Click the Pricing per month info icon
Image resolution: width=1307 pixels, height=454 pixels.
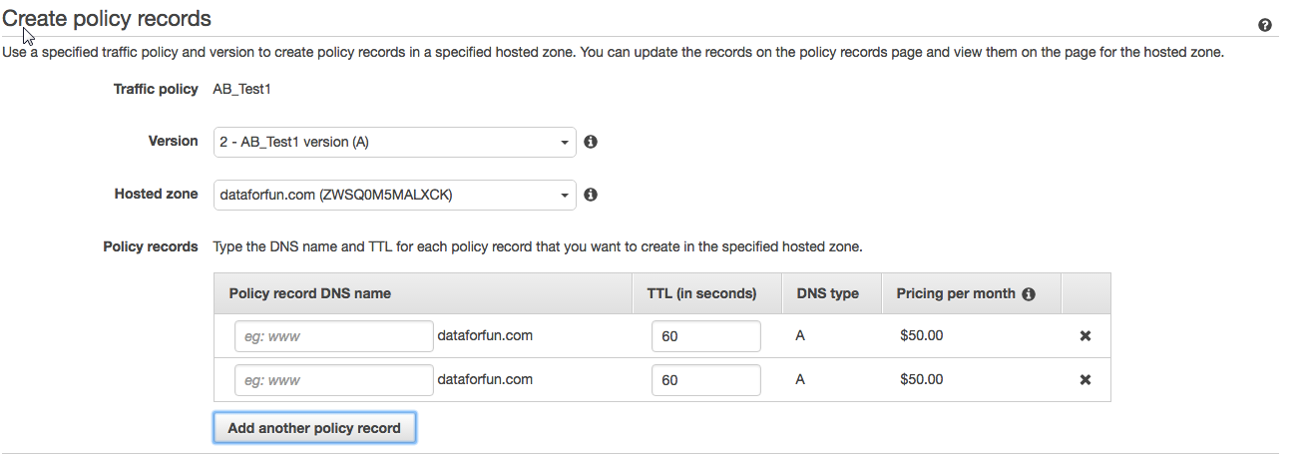tap(1029, 294)
